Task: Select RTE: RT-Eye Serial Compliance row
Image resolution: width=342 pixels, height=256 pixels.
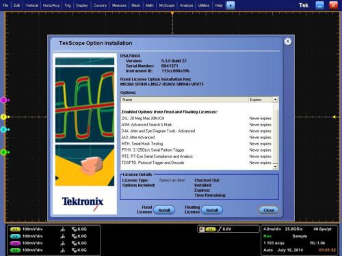Action: tap(196, 156)
